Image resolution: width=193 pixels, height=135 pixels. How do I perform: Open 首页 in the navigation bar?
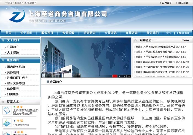pos(9,33)
